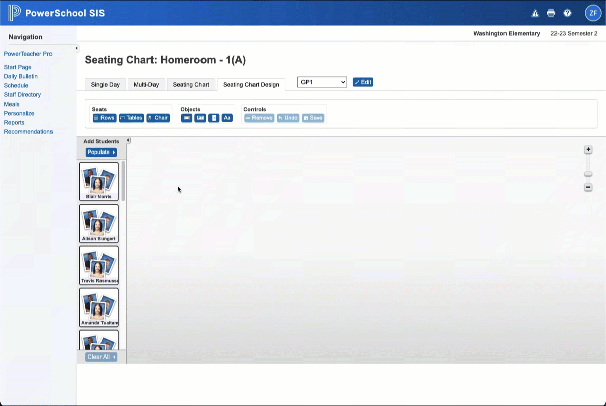
Task: Select Blair Norris's student thumbnail
Action: [x=98, y=181]
